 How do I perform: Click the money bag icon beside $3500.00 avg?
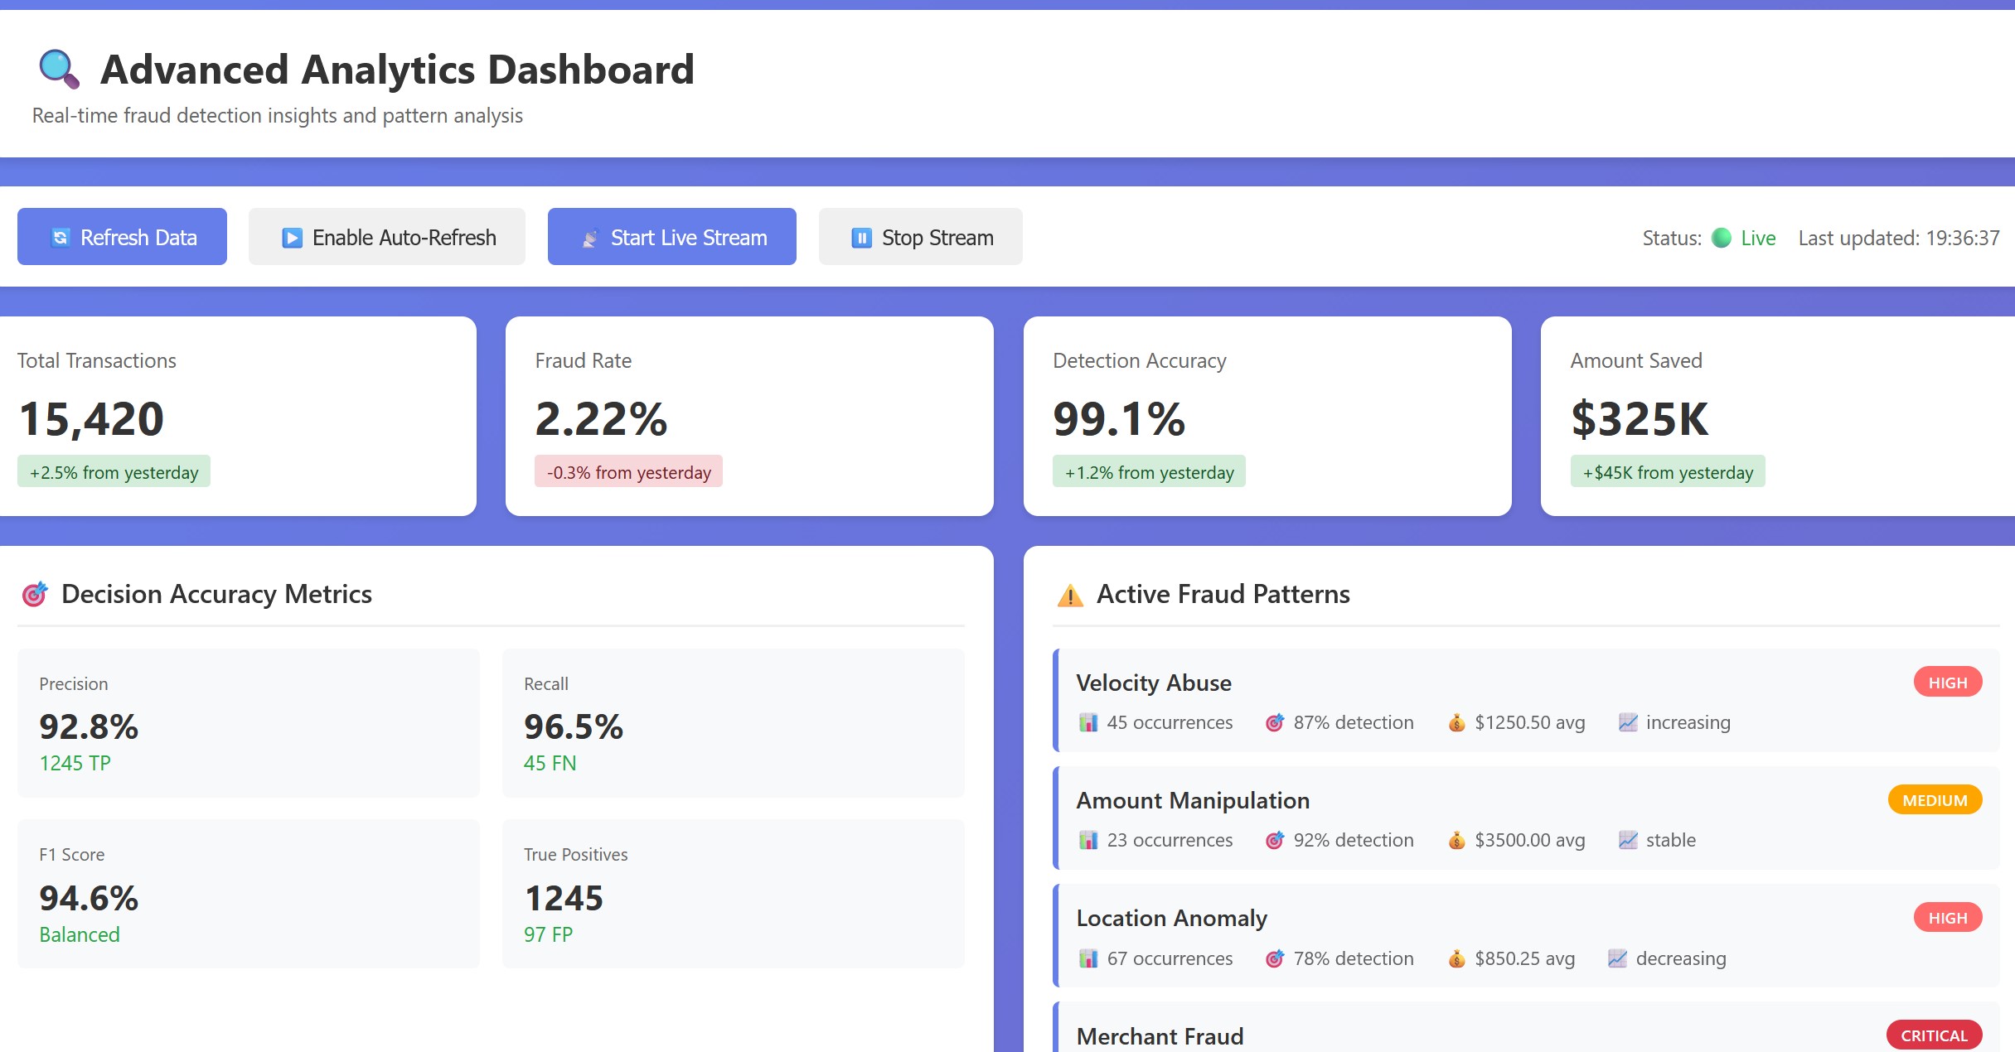tap(1456, 840)
